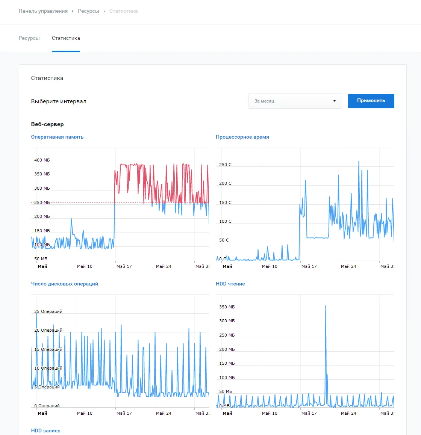Click the first breadcrumb separator arrow
Image resolution: width=421 pixels, height=435 pixels.
[73, 11]
